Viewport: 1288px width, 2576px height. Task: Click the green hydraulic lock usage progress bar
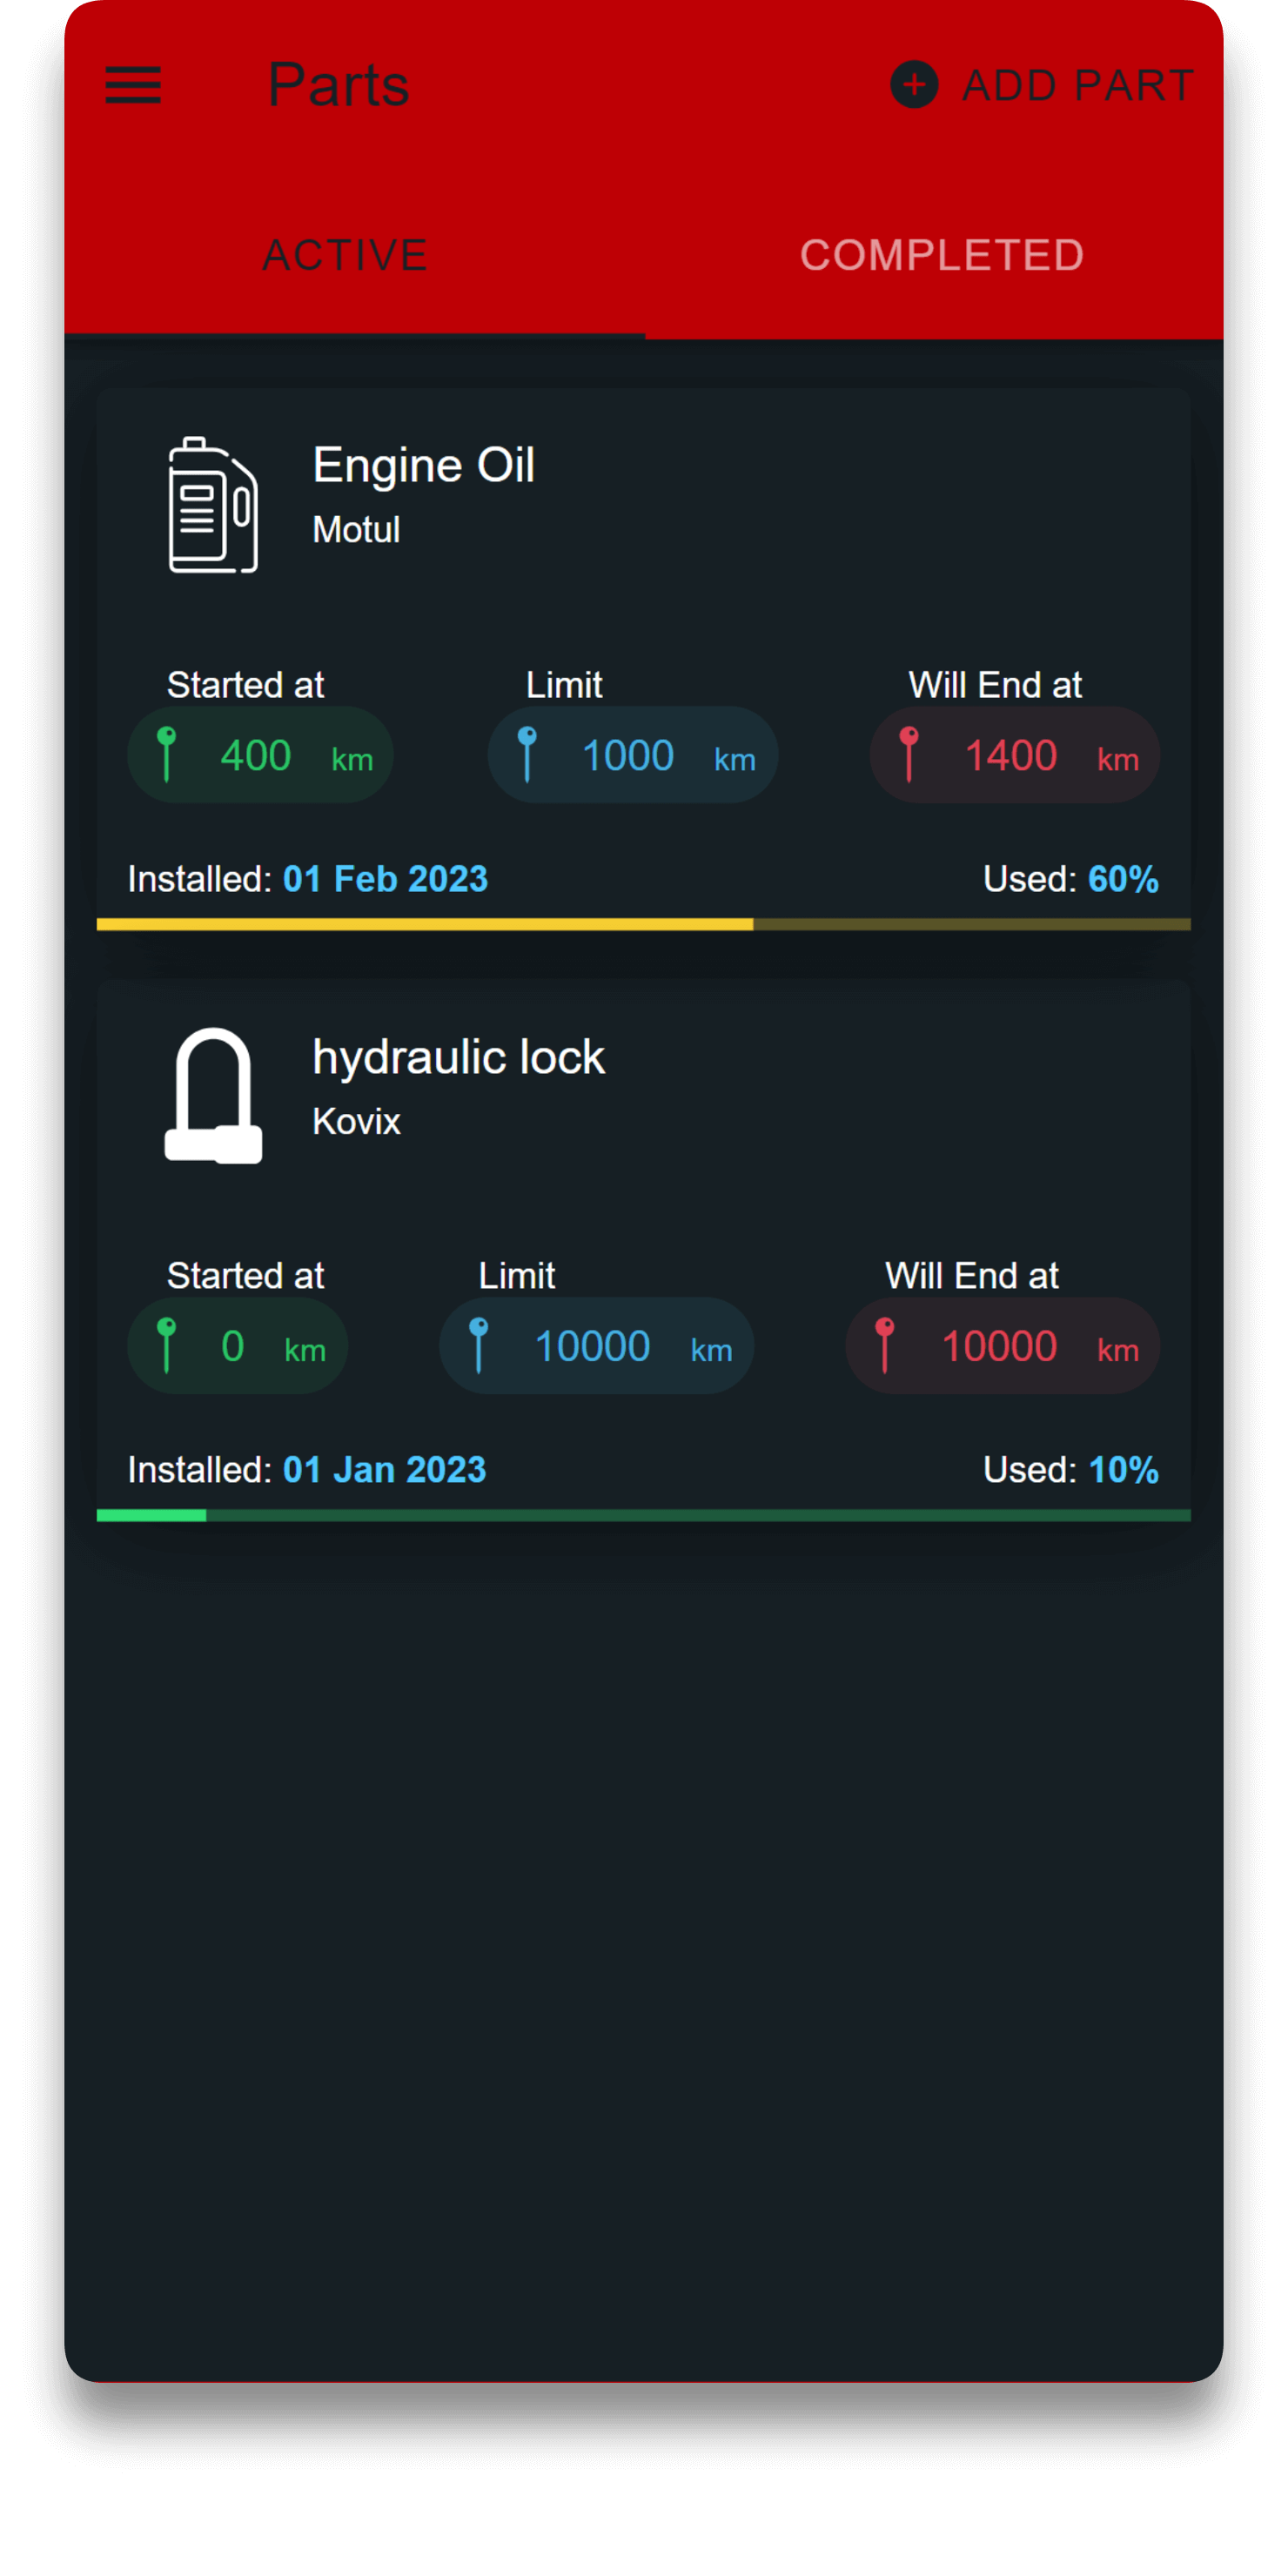(x=643, y=1515)
